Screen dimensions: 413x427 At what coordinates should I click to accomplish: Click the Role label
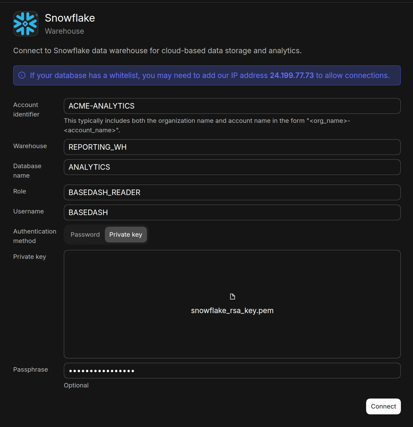tap(19, 191)
